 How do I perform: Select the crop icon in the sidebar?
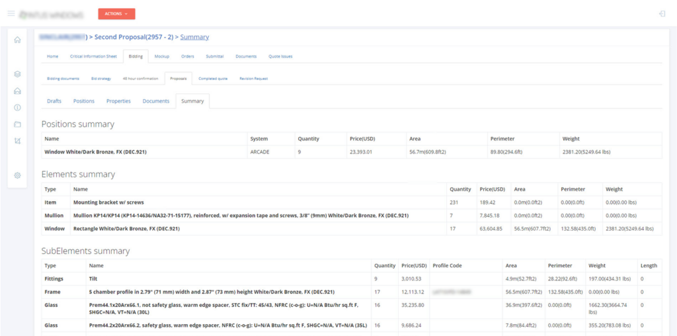17,141
